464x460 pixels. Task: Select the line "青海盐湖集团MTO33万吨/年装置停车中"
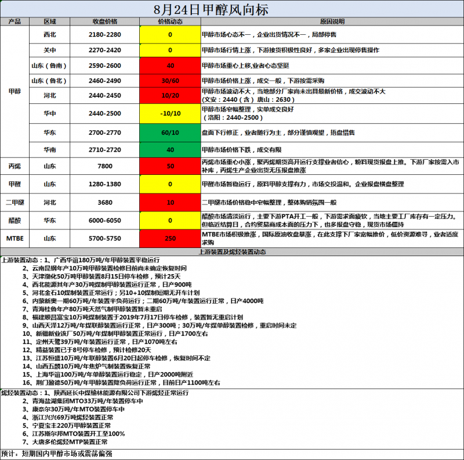(x=83, y=401)
